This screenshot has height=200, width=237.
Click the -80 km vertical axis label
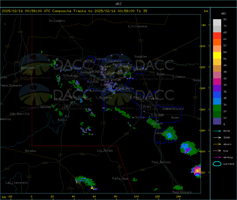(x=203, y=25)
